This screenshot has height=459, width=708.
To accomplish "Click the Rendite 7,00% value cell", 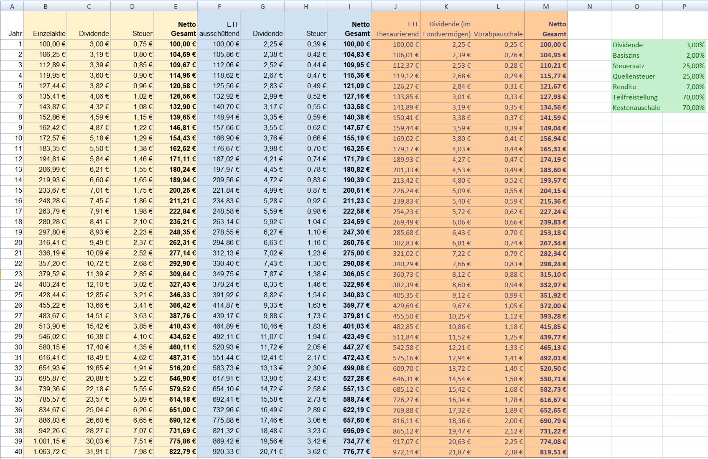I will pos(684,87).
